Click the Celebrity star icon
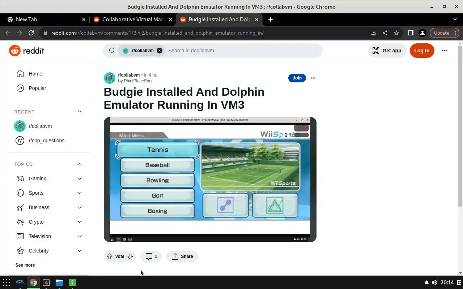This screenshot has height=289, width=463. pos(20,251)
